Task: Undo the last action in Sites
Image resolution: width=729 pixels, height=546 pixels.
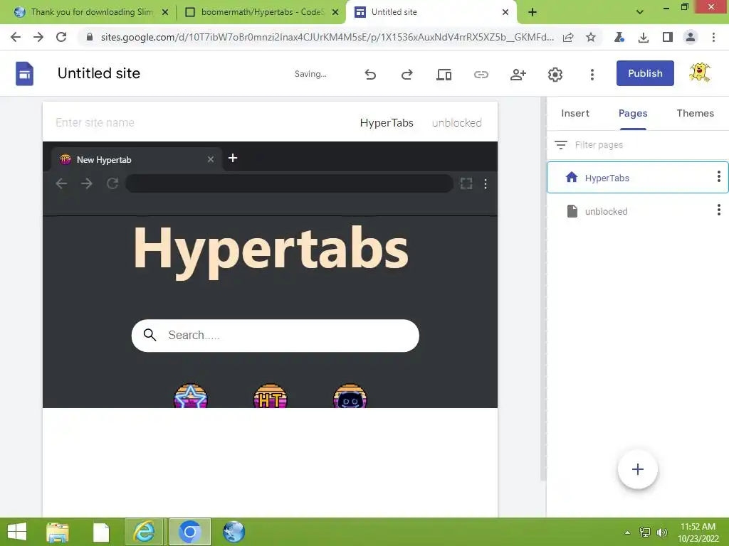Action: tap(370, 74)
